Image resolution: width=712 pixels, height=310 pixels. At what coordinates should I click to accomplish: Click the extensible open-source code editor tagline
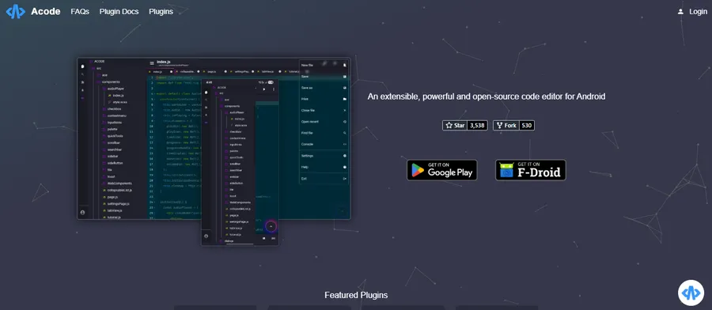point(487,96)
